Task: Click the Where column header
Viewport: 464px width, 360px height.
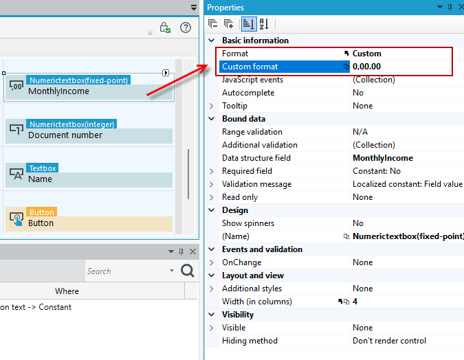Action: click(x=67, y=291)
